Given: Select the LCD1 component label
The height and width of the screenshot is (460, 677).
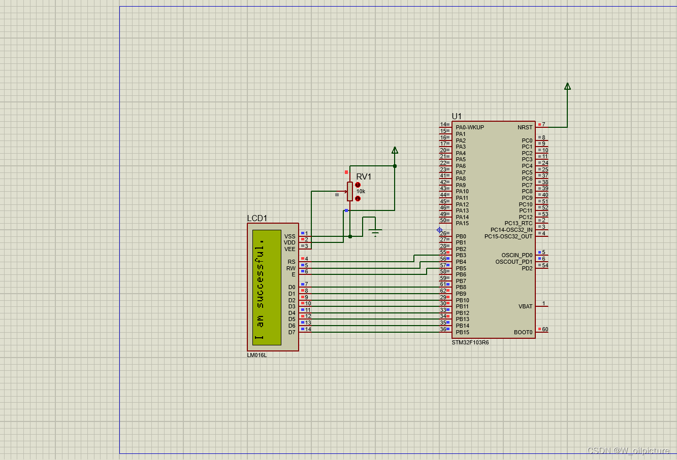Looking at the screenshot, I should tap(257, 218).
